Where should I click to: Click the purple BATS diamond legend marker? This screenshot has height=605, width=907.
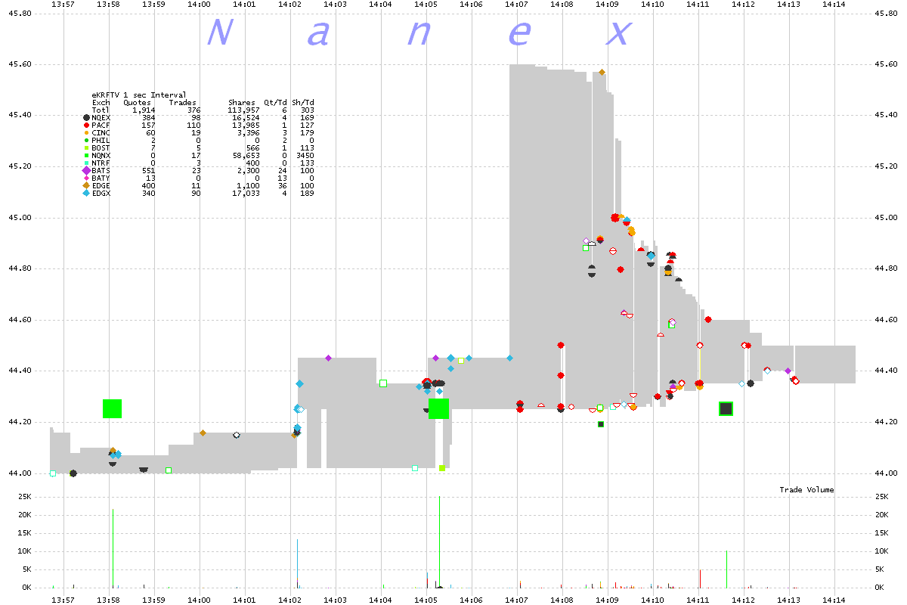[86, 171]
